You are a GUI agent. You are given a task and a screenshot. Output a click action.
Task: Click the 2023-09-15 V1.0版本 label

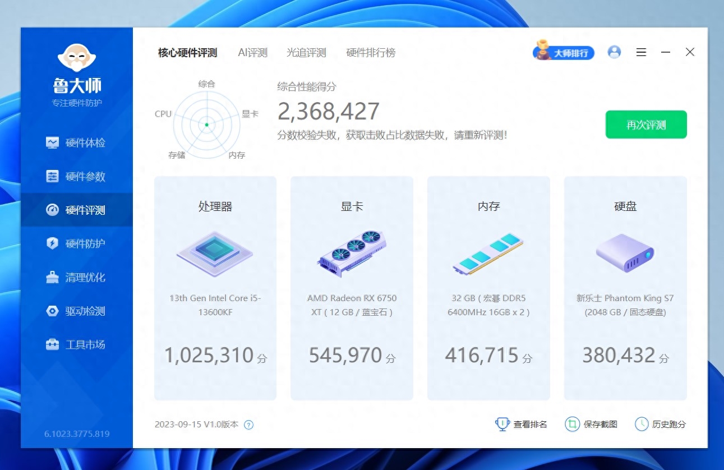(x=196, y=425)
